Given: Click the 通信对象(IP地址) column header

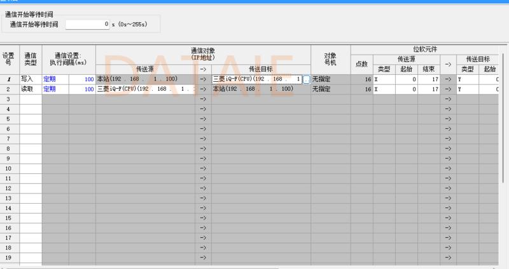Looking at the screenshot, I should 203,55.
